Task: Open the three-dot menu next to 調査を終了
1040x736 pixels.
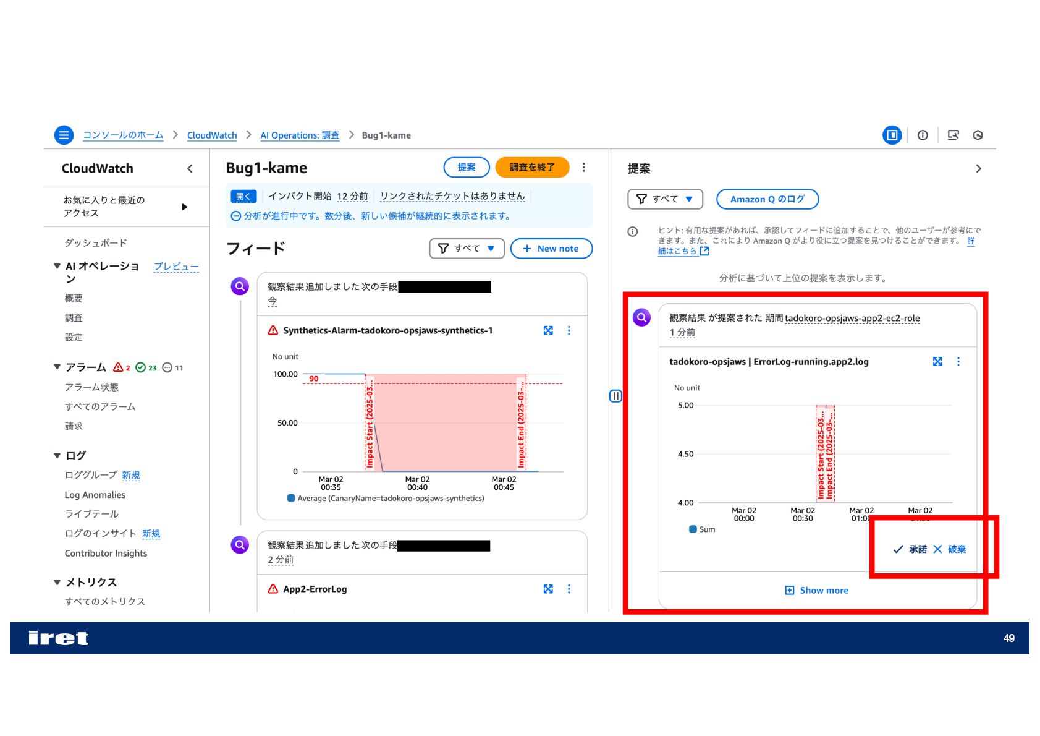Action: point(584,167)
